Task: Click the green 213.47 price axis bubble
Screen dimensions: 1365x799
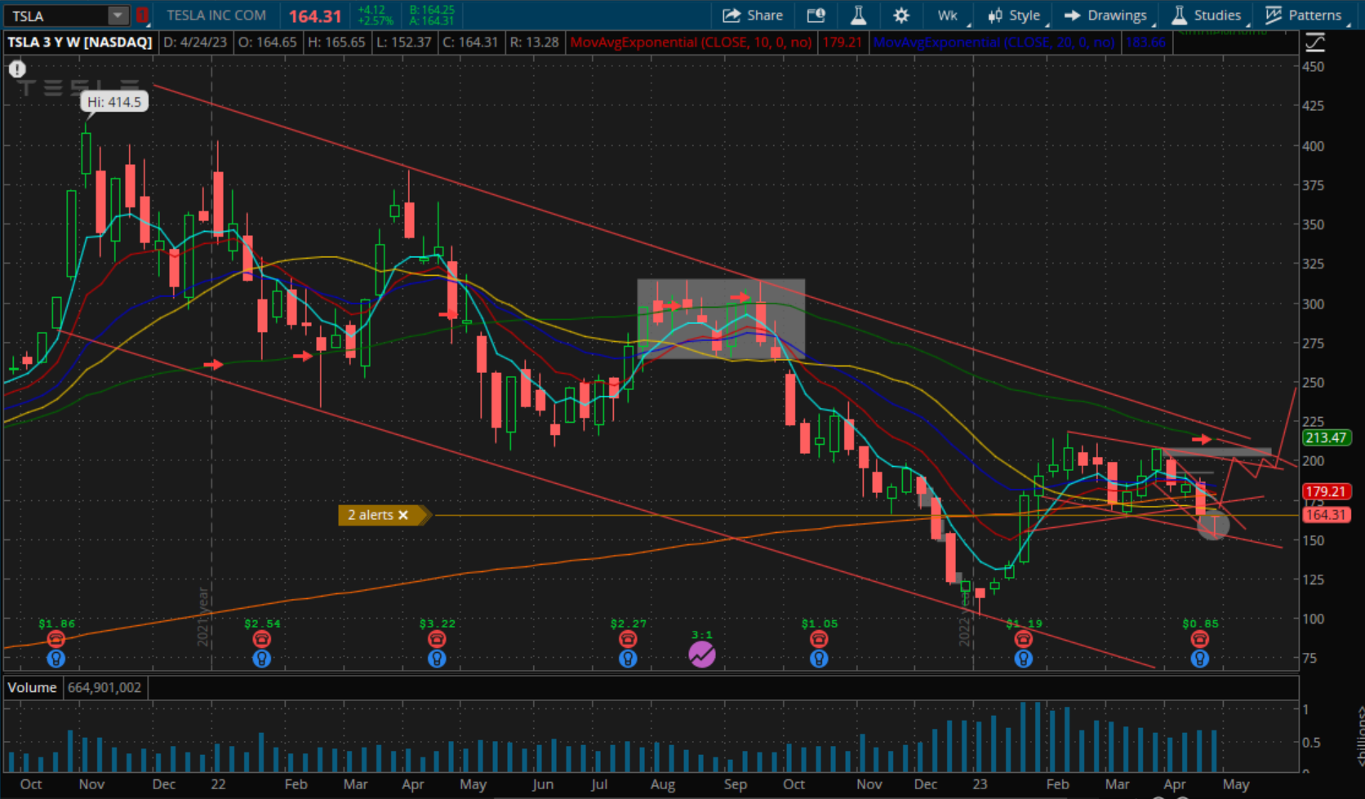Action: coord(1326,437)
